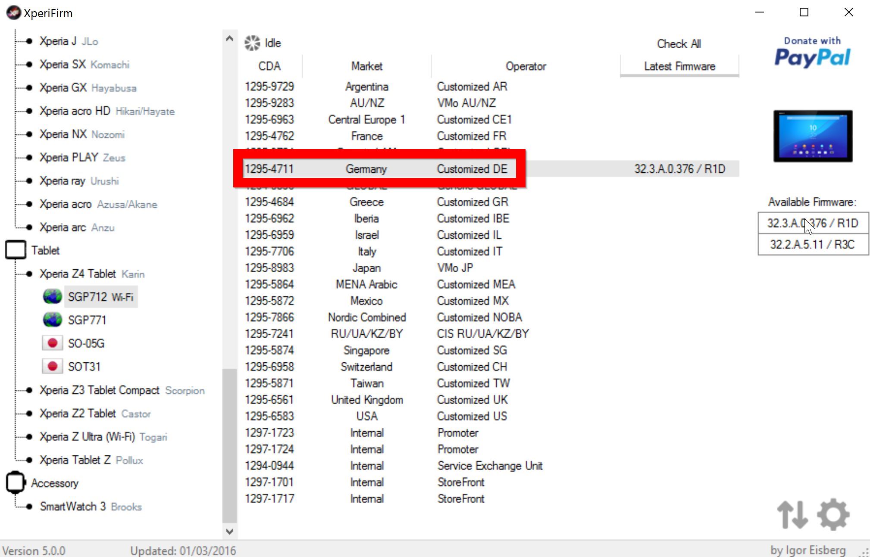The image size is (870, 557).
Task: Select the Israel Customized IL row
Action: [490, 235]
